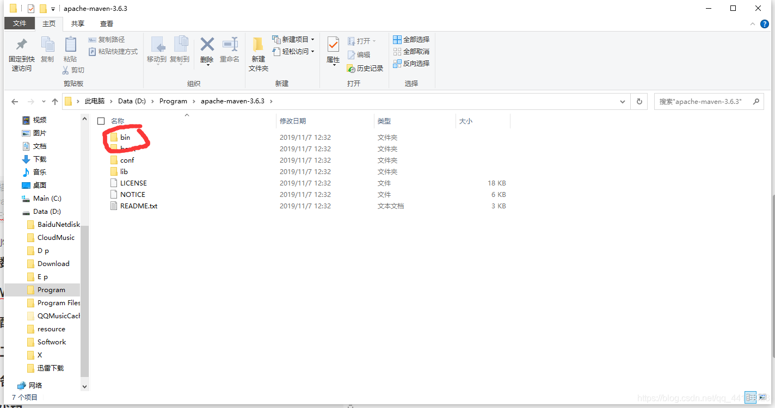
Task: Click the Help question mark icon
Action: click(764, 24)
